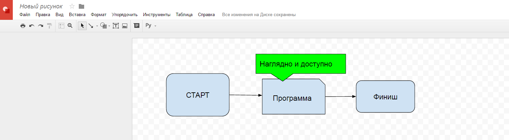Open the Правка menu

point(43,14)
